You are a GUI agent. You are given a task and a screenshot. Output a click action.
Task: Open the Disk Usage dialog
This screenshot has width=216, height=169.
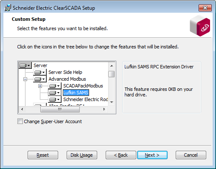[82, 155]
